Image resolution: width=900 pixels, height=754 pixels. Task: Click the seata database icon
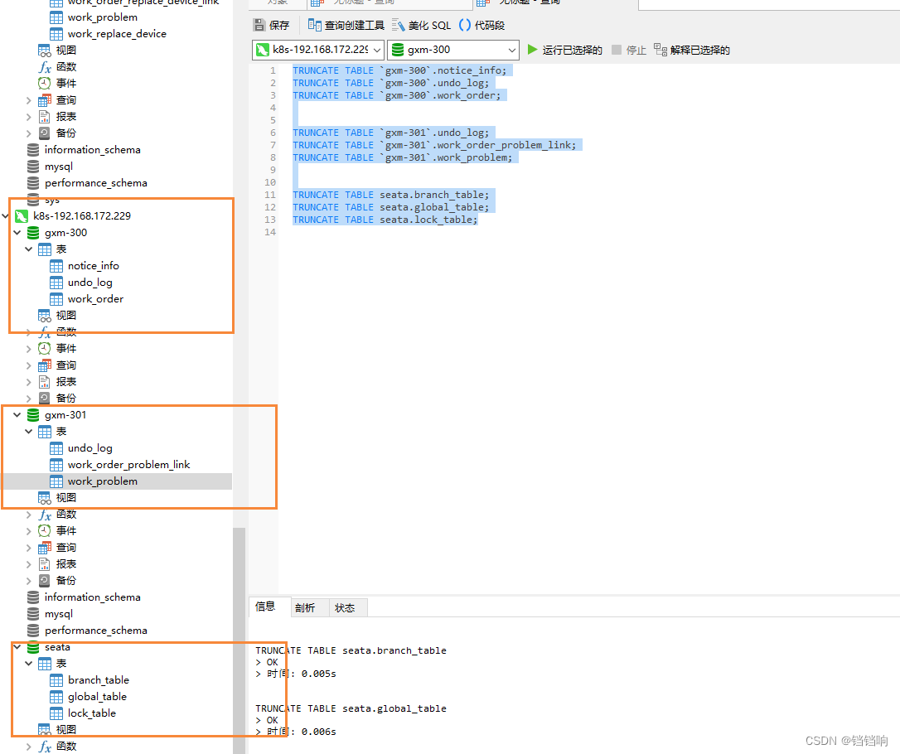[33, 647]
